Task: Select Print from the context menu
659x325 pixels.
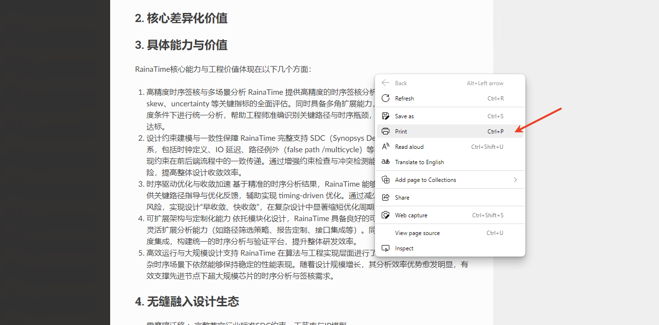Action: (x=401, y=132)
